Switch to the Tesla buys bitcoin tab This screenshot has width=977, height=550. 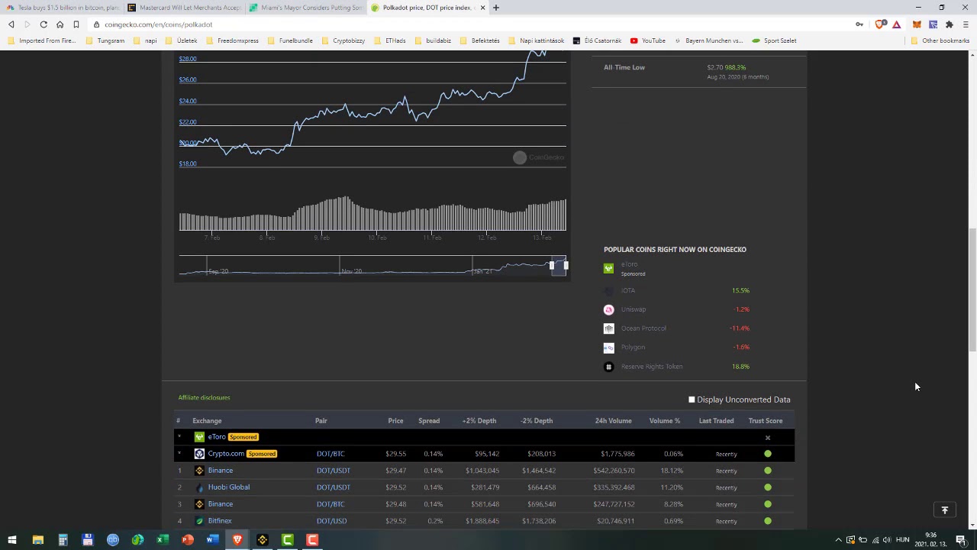[63, 8]
